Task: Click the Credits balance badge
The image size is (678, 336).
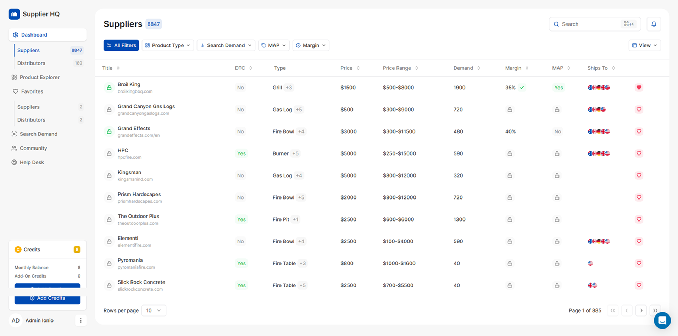Action: [77, 250]
